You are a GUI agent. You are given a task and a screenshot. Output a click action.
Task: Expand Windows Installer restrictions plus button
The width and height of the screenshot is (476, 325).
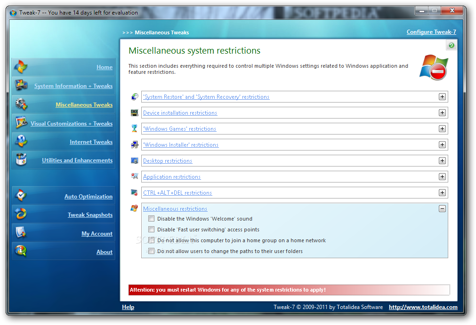pyautogui.click(x=442, y=144)
